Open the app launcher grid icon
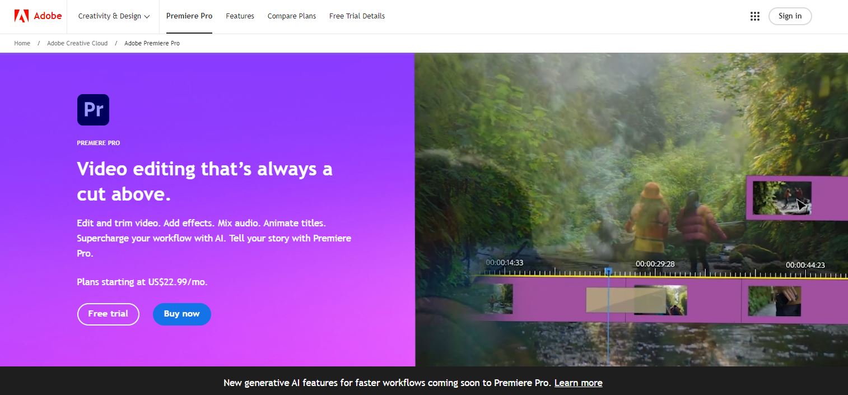Image resolution: width=848 pixels, height=395 pixels. coord(754,16)
